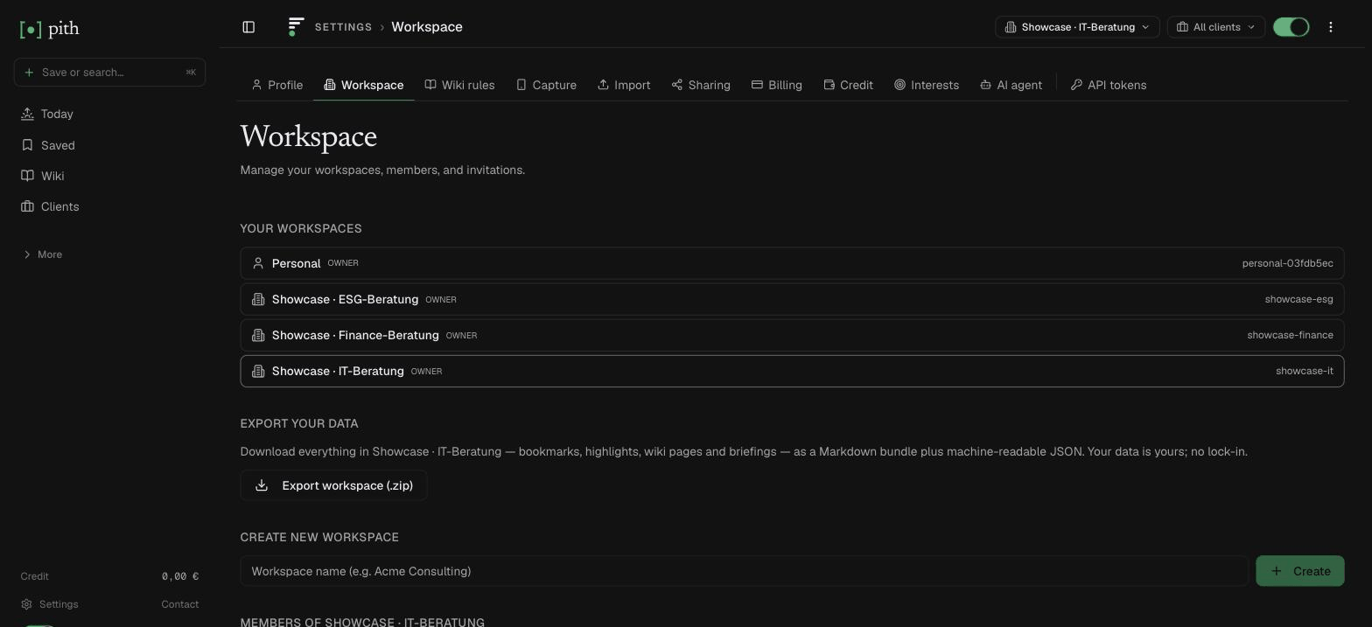The height and width of the screenshot is (627, 1372).
Task: Open the Showcase · IT-Beratung workspace dropdown
Action: click(1077, 27)
